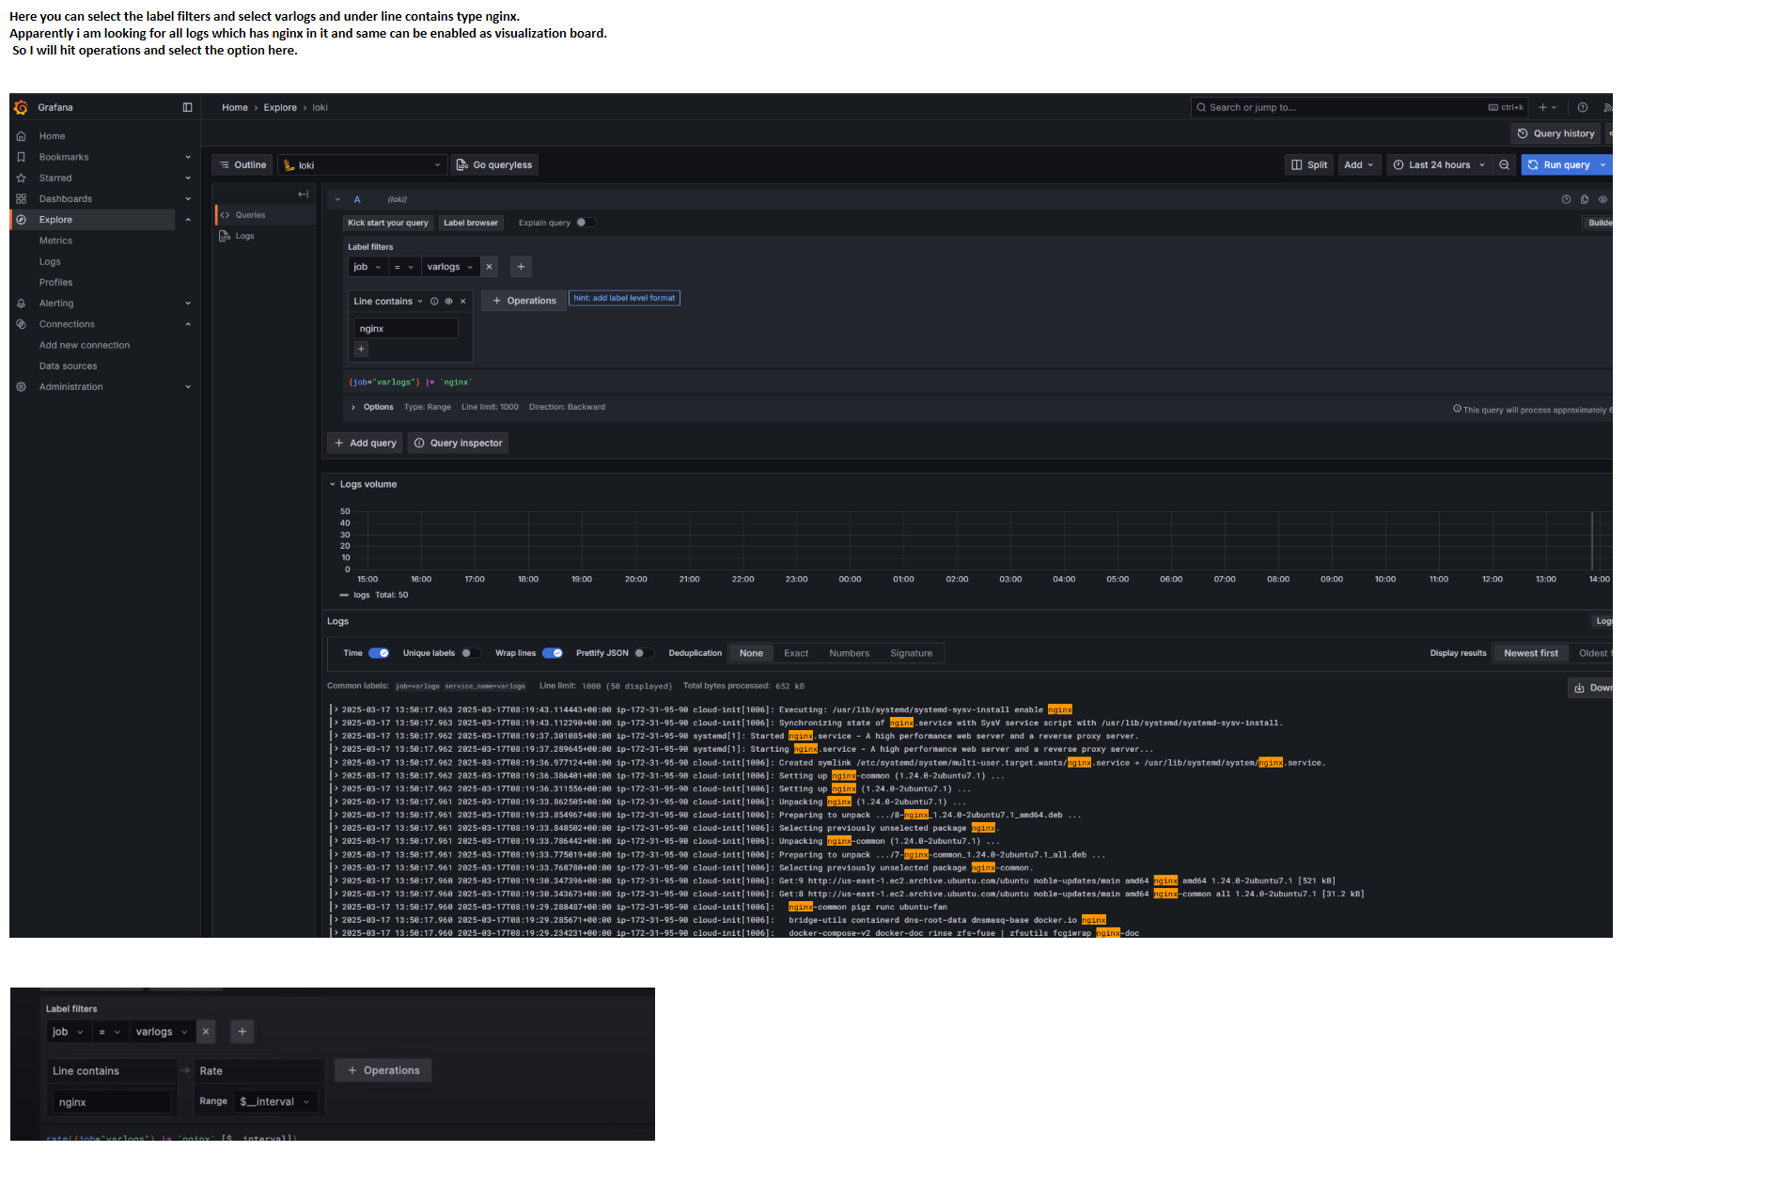Open the Add dropdown in the toolbar
The height and width of the screenshot is (1183, 1782).
coord(1359,164)
